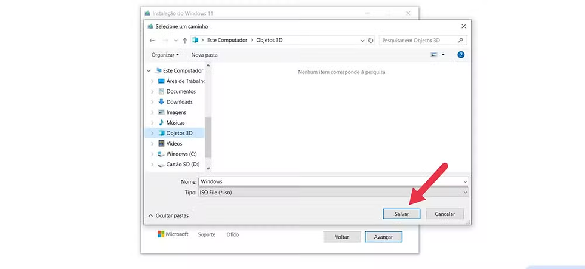Click the Objetos 3D breadcrumb segment
This screenshot has height=269, width=585.
tap(269, 40)
